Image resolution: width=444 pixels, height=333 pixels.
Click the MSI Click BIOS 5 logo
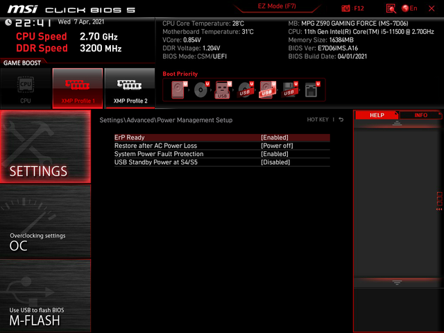coord(71,9)
